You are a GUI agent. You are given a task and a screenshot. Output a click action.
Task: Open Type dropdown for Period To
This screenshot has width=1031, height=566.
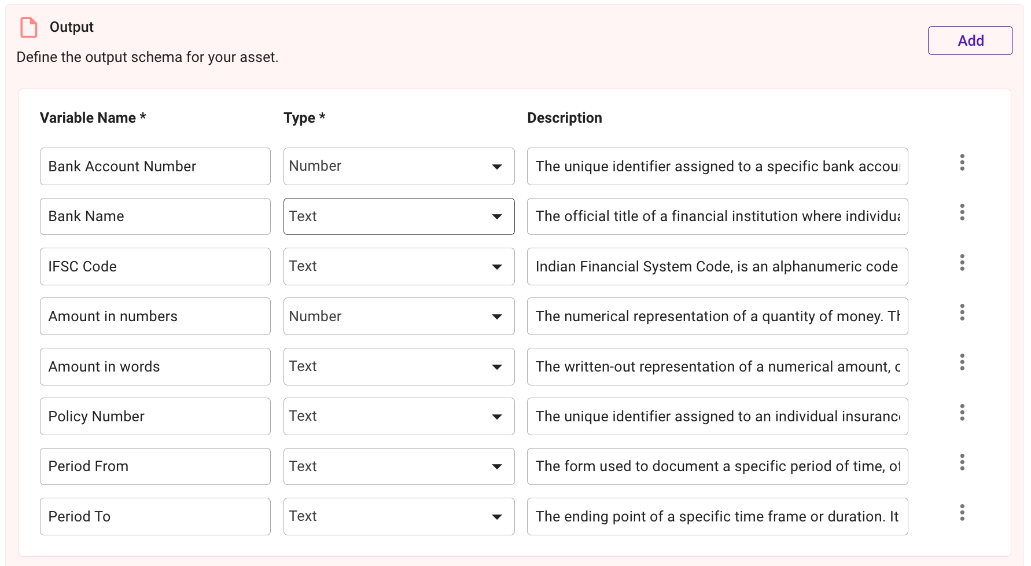(399, 516)
